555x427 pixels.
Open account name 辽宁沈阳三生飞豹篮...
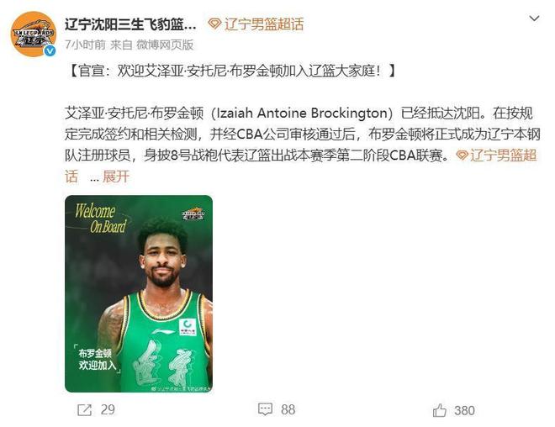[130, 24]
